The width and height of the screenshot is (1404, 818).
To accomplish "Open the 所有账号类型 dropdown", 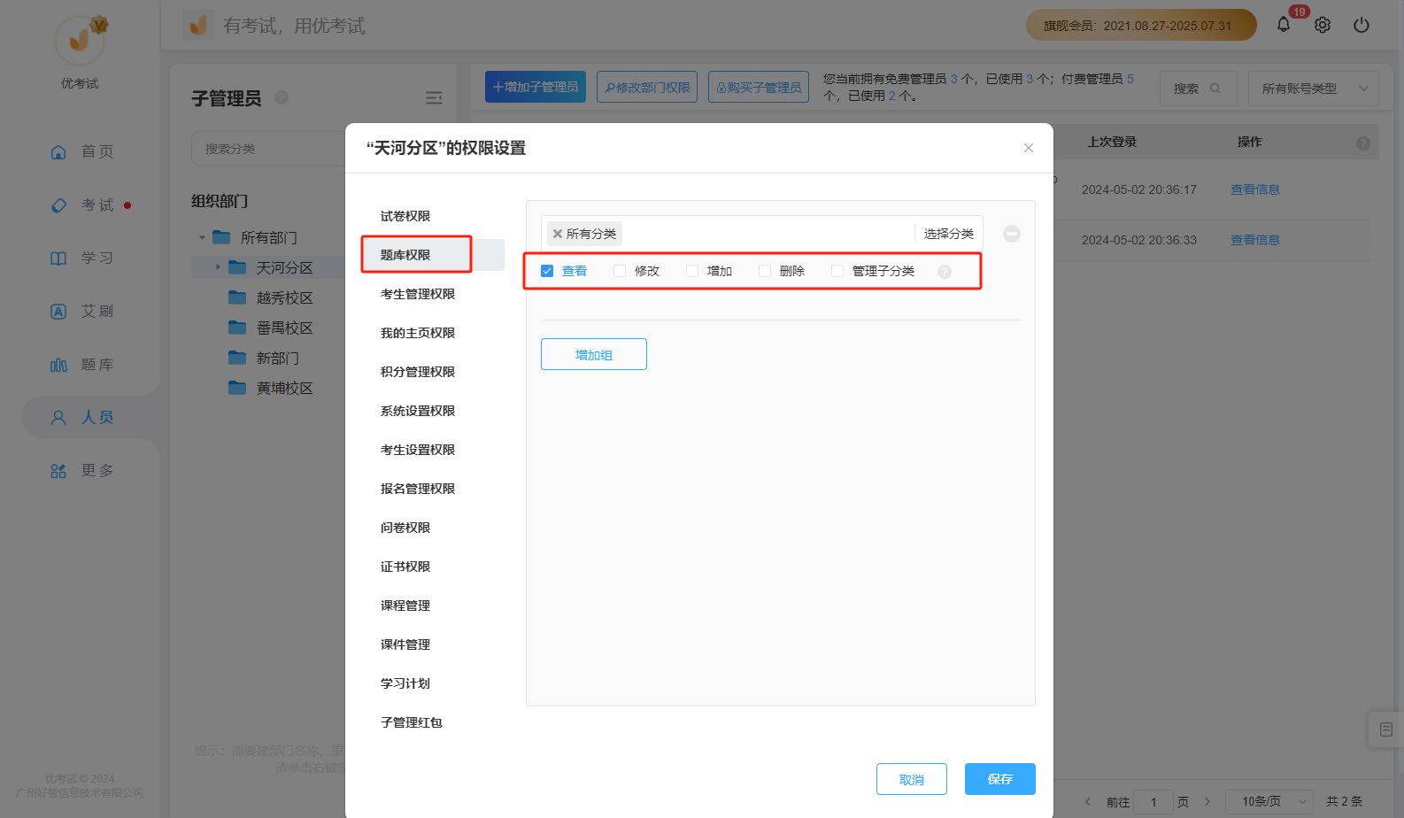I will [1314, 89].
